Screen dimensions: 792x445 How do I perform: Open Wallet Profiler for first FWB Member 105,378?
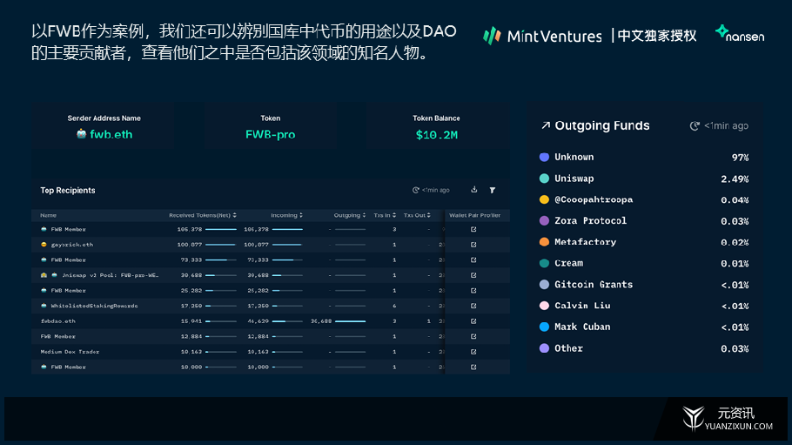coord(473,230)
